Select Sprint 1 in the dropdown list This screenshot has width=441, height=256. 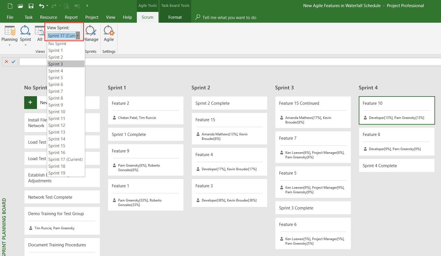pos(66,50)
